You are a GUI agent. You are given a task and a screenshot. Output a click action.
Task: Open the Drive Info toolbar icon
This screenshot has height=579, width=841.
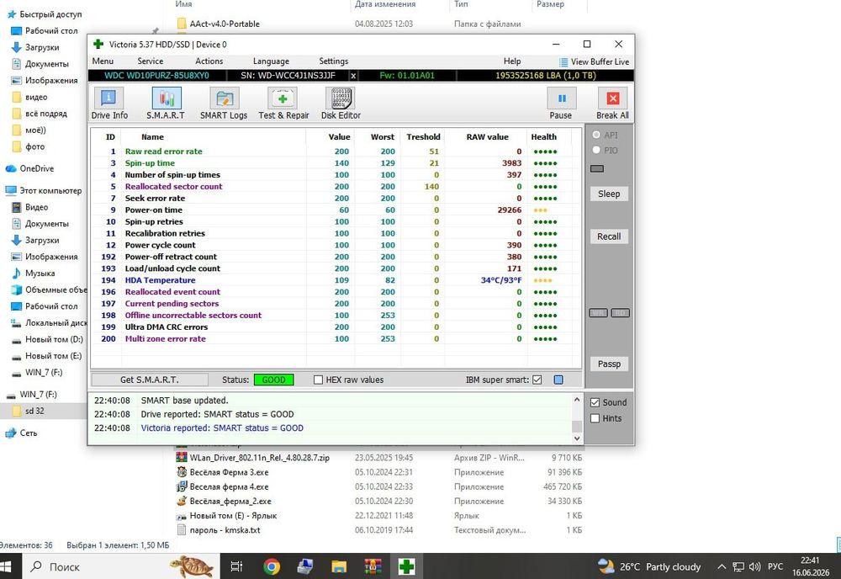click(108, 98)
